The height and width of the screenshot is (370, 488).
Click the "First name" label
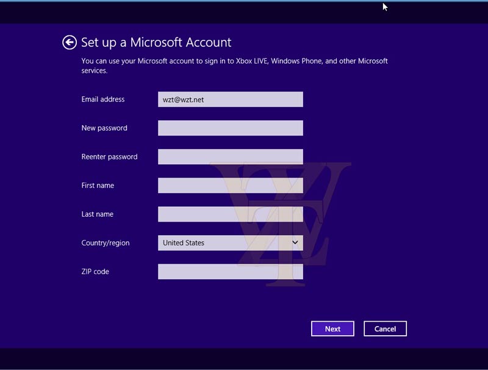(x=98, y=186)
